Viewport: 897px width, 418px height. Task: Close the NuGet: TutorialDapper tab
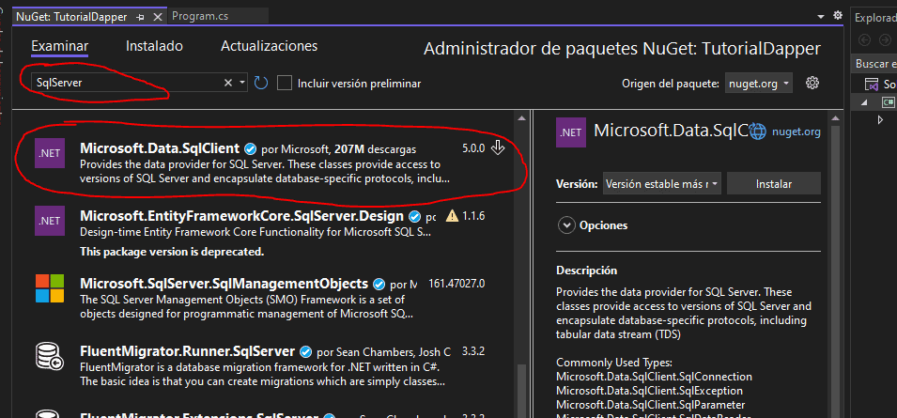click(156, 17)
